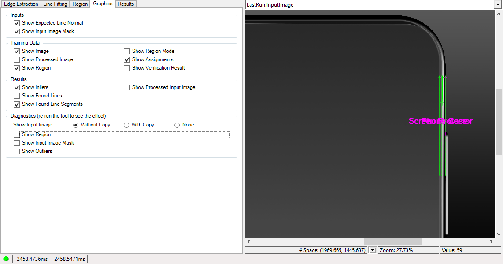Viewport: 503px width, 264px height.
Task: Uncheck Show Input Image Mask under Inputs
Action: (x=16, y=31)
